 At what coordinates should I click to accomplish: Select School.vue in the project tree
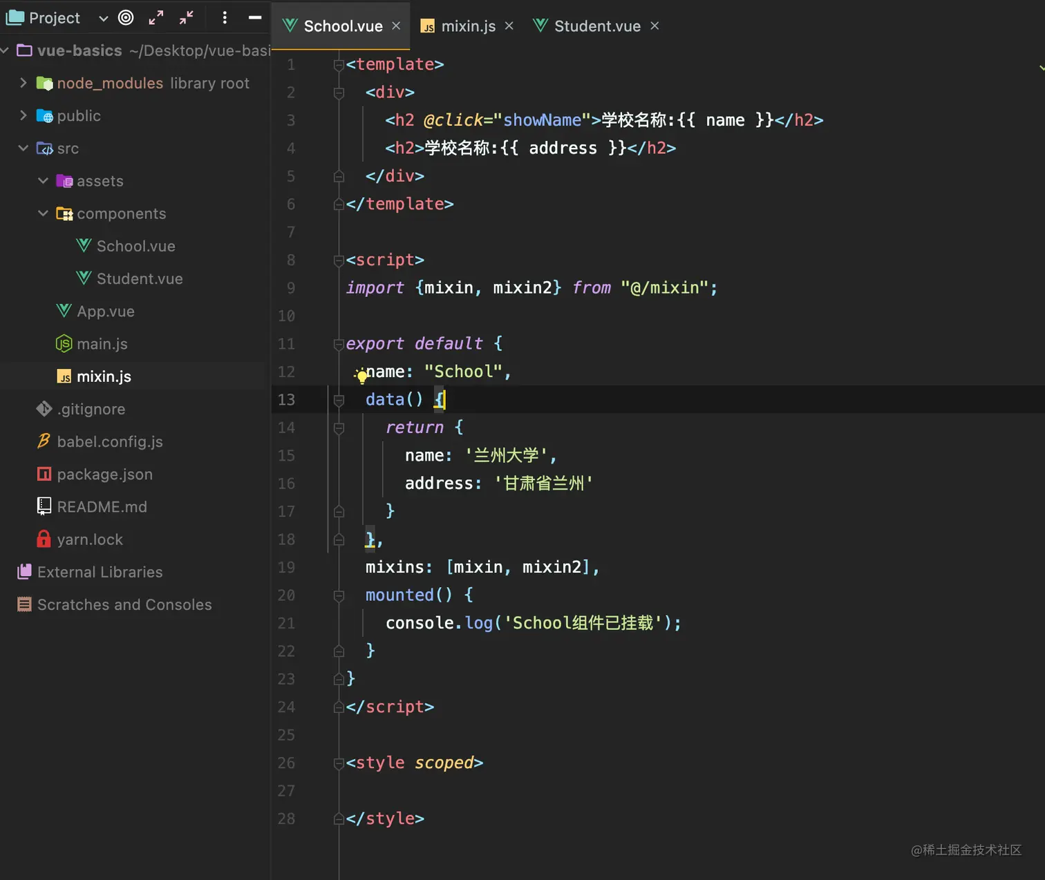coord(135,246)
